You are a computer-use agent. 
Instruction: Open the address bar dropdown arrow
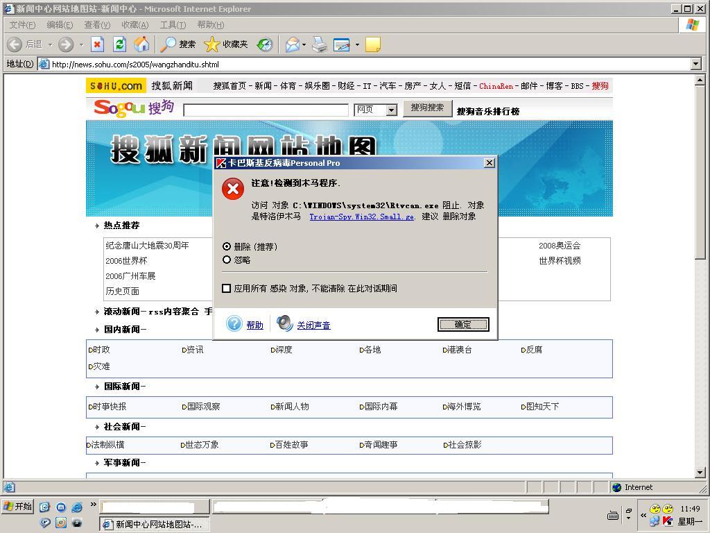tap(696, 64)
